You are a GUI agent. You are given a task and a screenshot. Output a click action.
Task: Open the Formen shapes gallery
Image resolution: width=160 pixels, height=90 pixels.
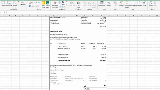(x=15, y=4)
